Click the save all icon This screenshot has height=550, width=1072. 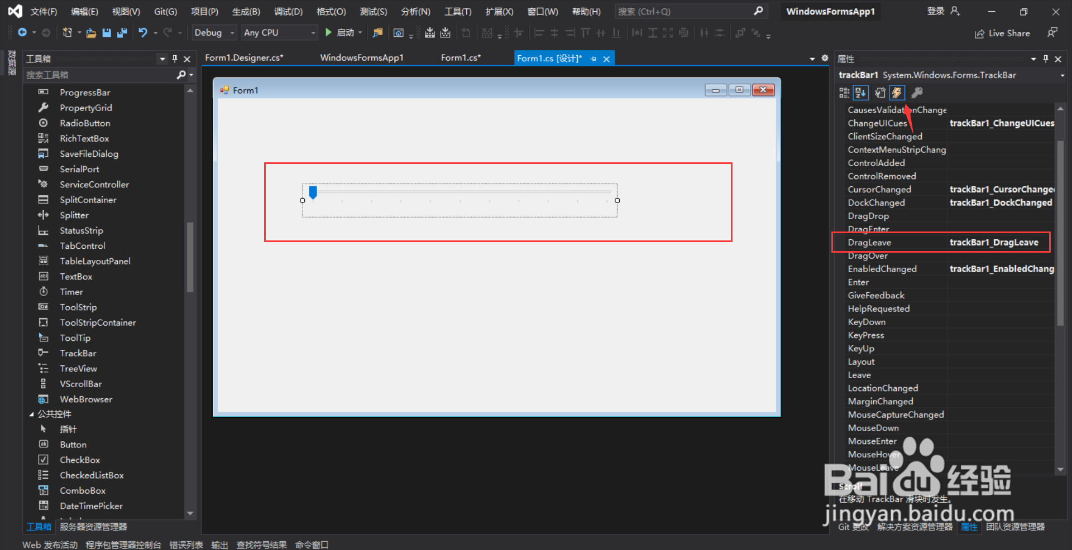pyautogui.click(x=122, y=33)
